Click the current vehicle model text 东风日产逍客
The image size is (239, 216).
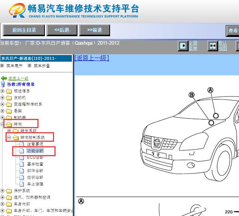tap(59, 43)
